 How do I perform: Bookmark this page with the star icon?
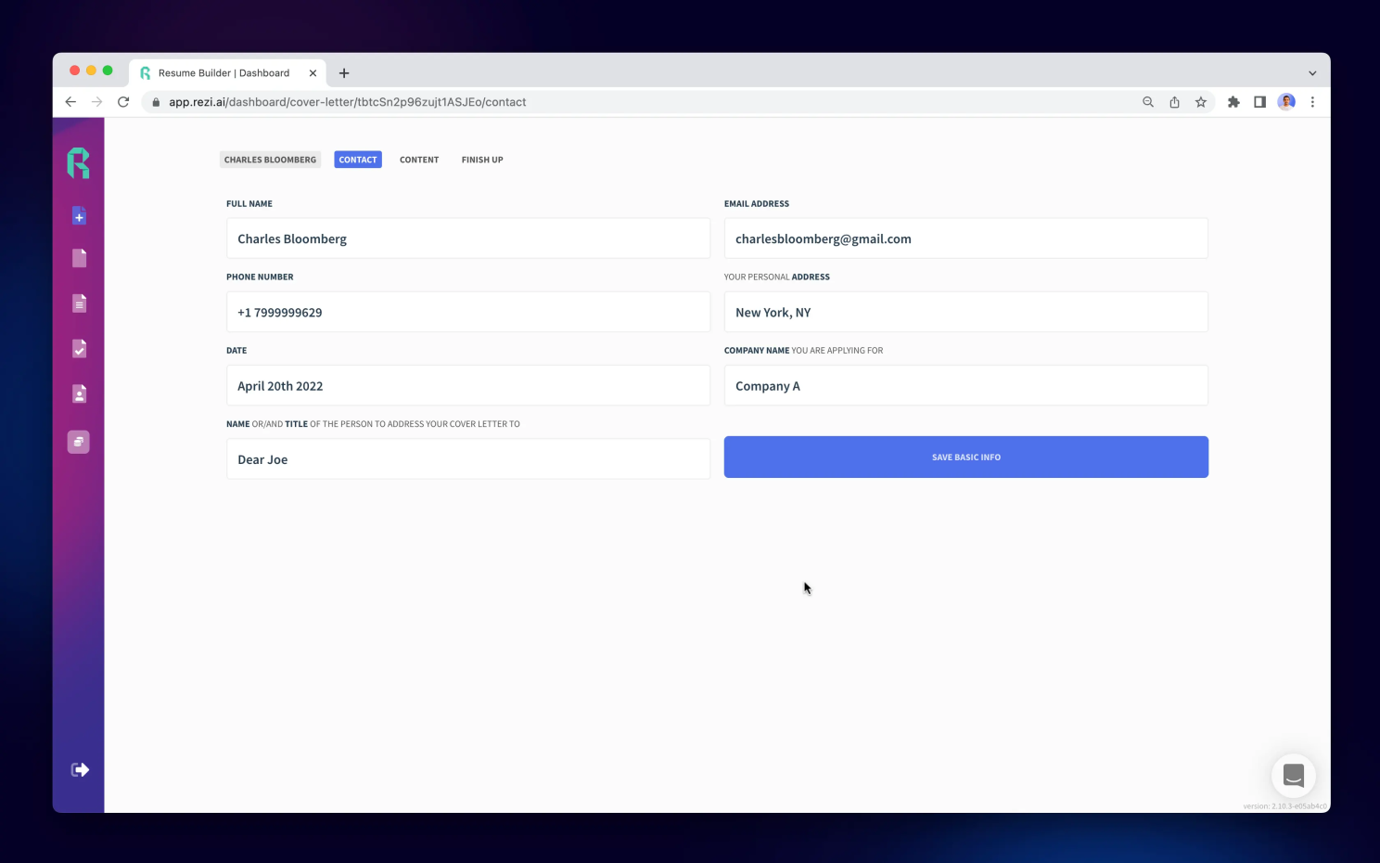(1201, 102)
